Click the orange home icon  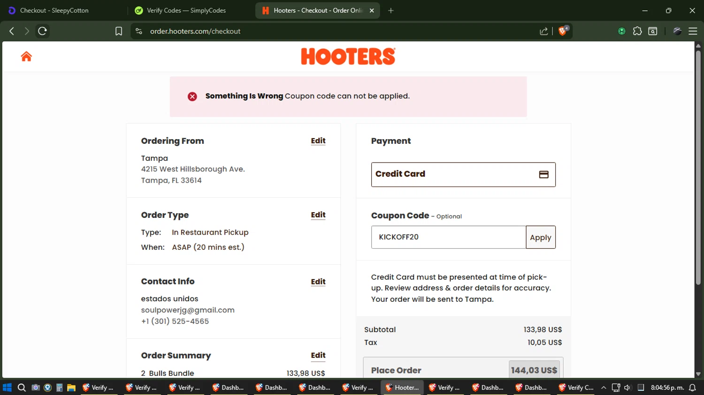click(x=26, y=56)
